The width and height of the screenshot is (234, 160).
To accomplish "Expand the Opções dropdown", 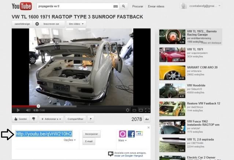I will (x=70, y=140).
